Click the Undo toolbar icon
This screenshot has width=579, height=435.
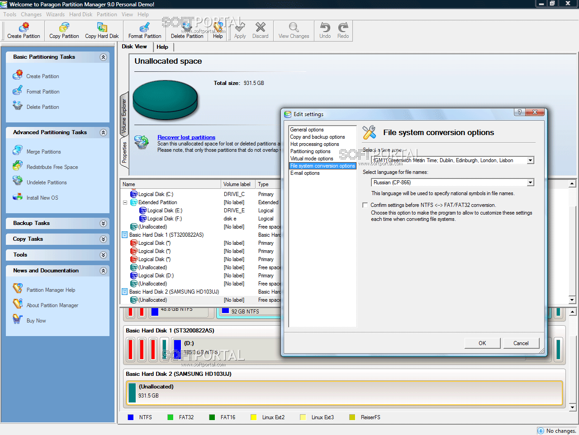pos(325,27)
